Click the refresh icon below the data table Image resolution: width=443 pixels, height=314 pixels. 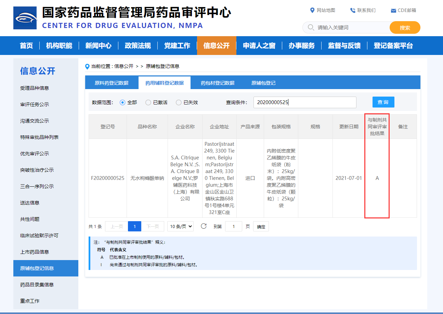(x=204, y=226)
